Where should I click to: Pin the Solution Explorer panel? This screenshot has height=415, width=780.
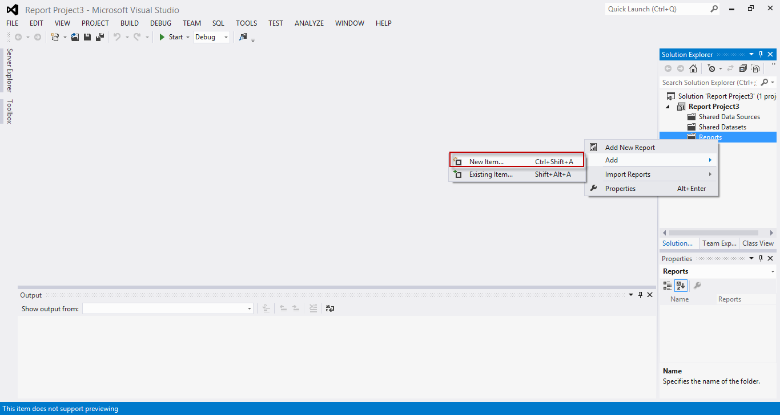click(x=760, y=54)
